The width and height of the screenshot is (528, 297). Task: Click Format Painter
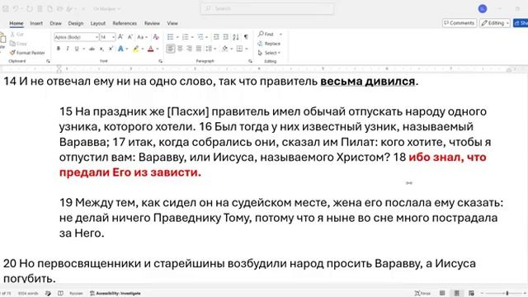point(27,53)
